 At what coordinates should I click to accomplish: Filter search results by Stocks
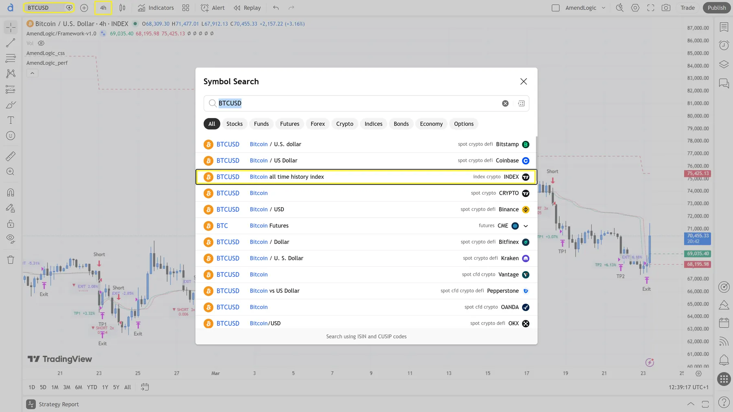click(x=235, y=124)
